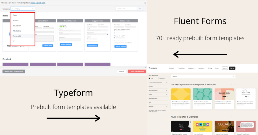Go to previous survey templates carousel page
This screenshot has height=135, width=258.
click(x=231, y=85)
